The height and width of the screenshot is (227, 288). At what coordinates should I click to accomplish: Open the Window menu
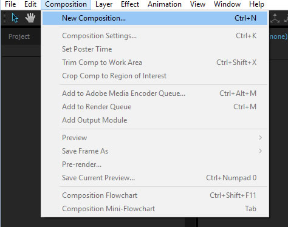227,4
